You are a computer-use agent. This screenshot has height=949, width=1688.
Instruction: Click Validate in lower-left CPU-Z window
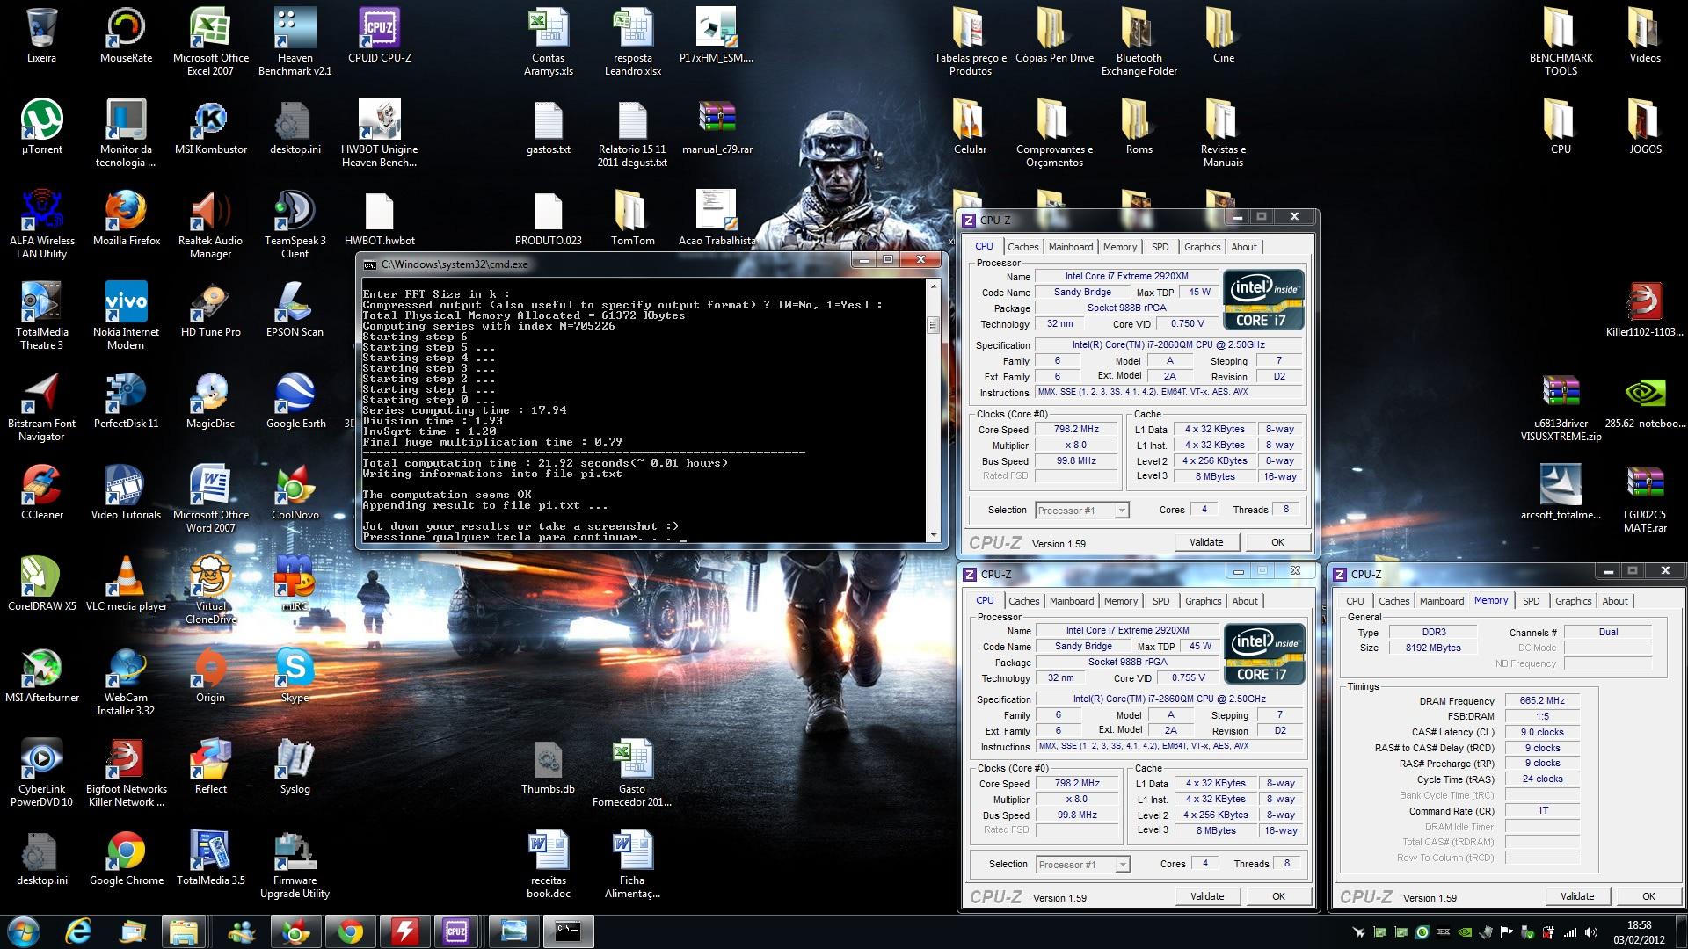1207,896
